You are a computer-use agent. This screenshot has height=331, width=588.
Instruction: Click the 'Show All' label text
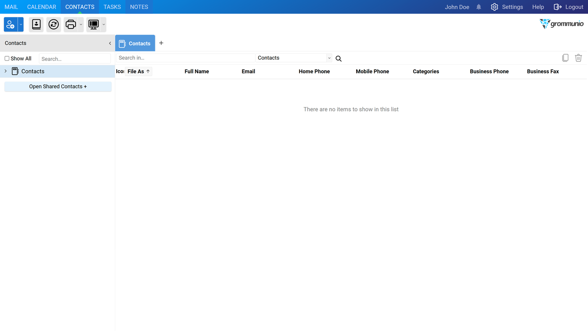[x=21, y=59]
